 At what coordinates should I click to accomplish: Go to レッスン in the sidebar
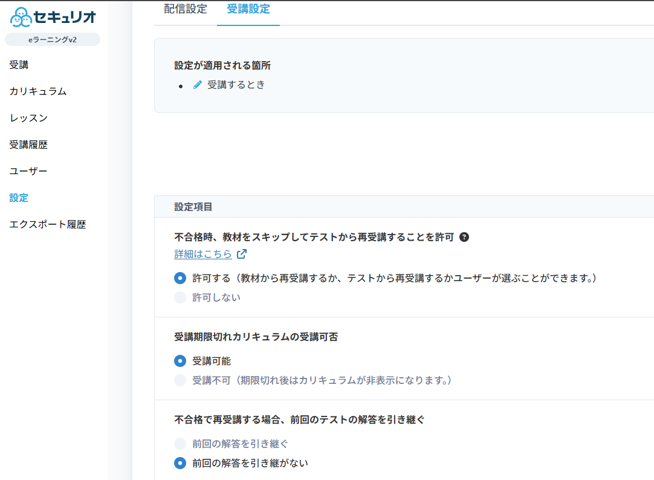[x=28, y=118]
